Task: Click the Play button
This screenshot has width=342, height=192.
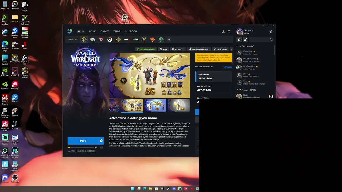Action: pos(83,141)
